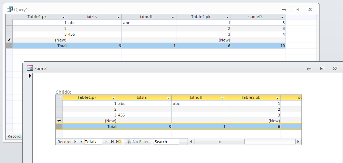
Task: Open Table2.pk column dropdown in Query1
Action: click(227, 17)
